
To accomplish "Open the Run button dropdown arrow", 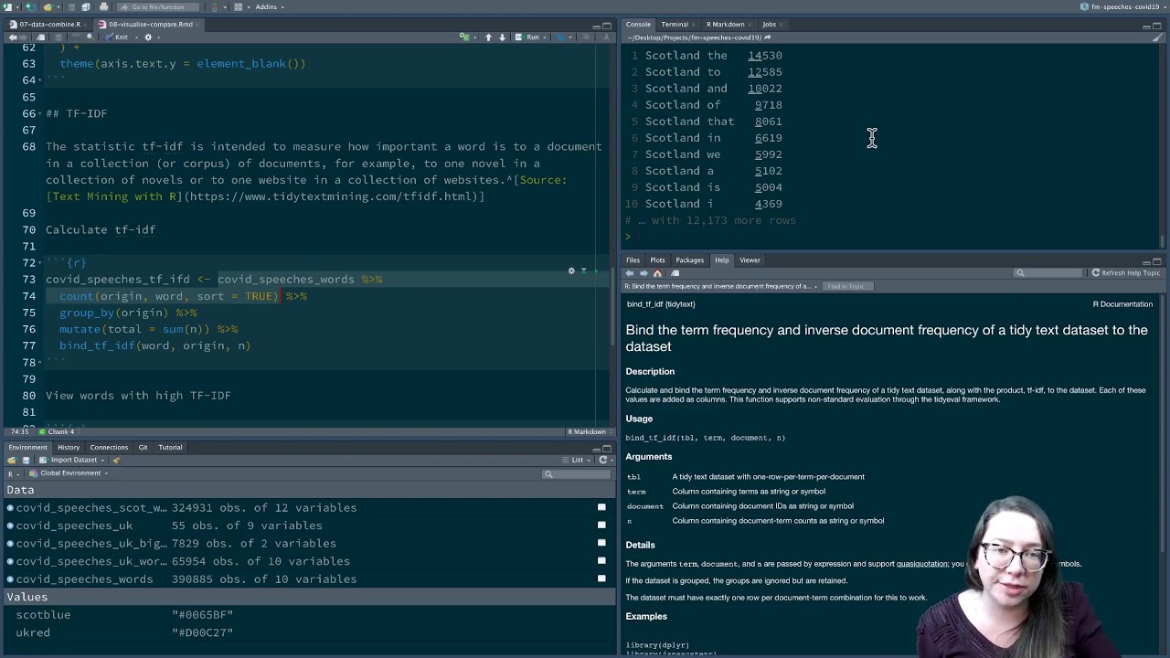I will tap(544, 37).
